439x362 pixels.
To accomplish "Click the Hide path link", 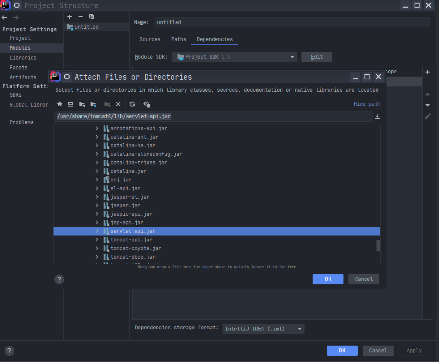I will [x=367, y=104].
